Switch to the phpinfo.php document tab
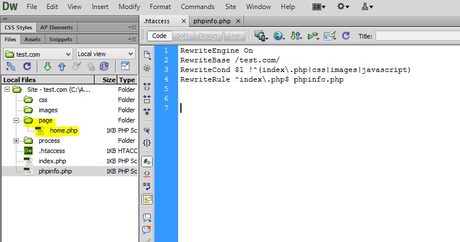 pyautogui.click(x=212, y=21)
